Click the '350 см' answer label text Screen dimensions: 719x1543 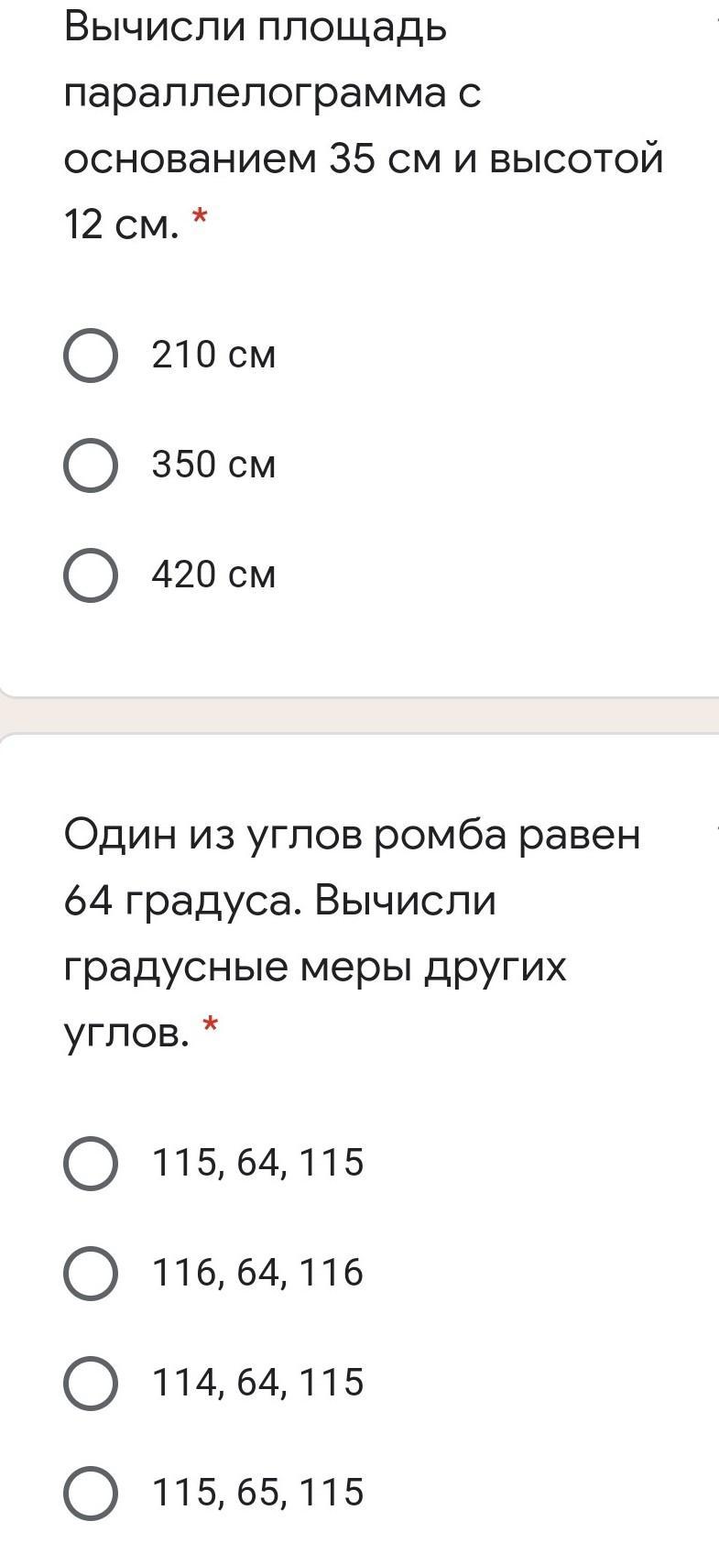[x=213, y=465]
